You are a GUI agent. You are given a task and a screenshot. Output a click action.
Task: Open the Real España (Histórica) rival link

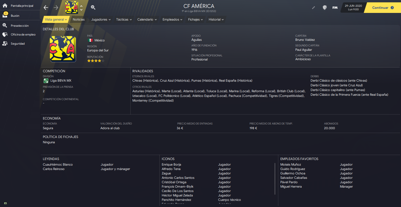pyautogui.click(x=235, y=80)
